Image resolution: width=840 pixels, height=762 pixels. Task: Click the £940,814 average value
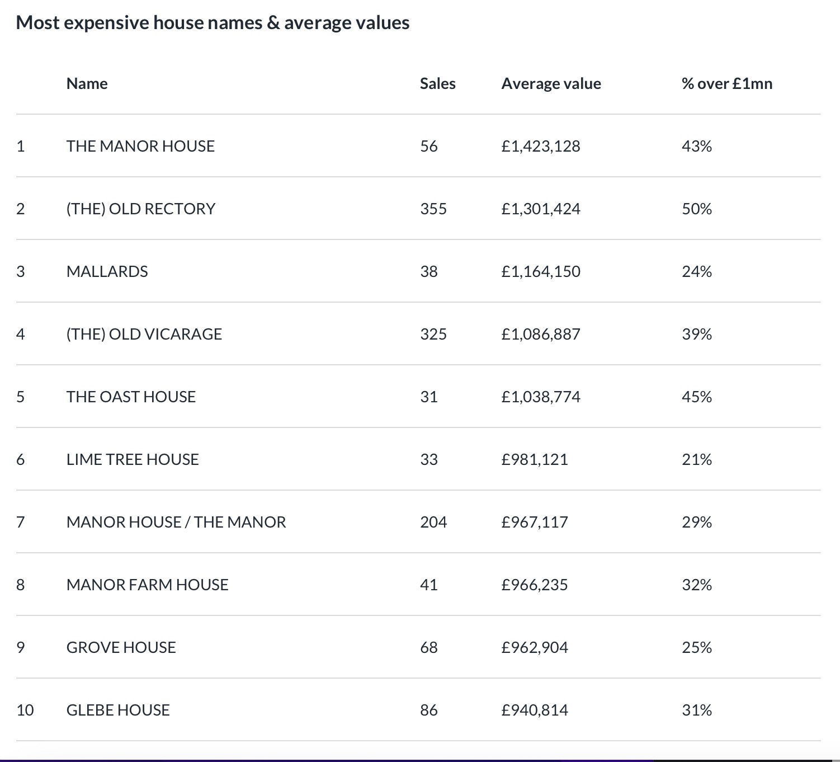[535, 710]
